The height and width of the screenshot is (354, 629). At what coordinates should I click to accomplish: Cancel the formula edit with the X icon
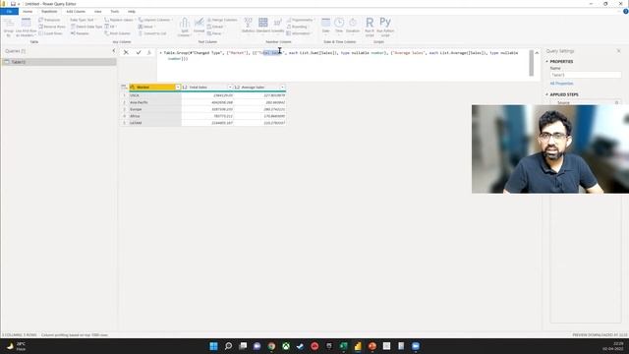[126, 52]
